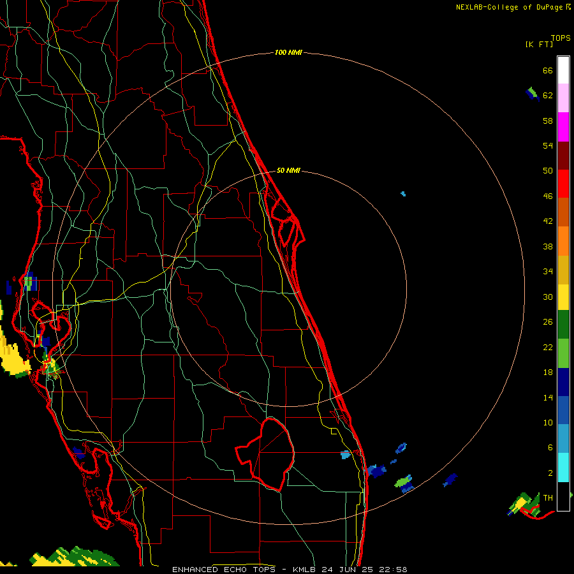Click the legend value 66
This screenshot has height=574, width=574.
point(548,70)
